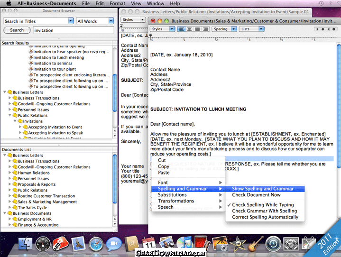
Task: Click the front document vertical scrollbar thumb
Action: (x=339, y=106)
